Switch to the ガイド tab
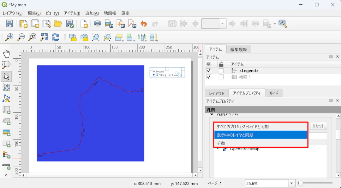 point(273,93)
